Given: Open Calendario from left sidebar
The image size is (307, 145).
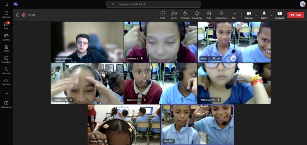Looking at the screenshot, I should pos(6,59).
